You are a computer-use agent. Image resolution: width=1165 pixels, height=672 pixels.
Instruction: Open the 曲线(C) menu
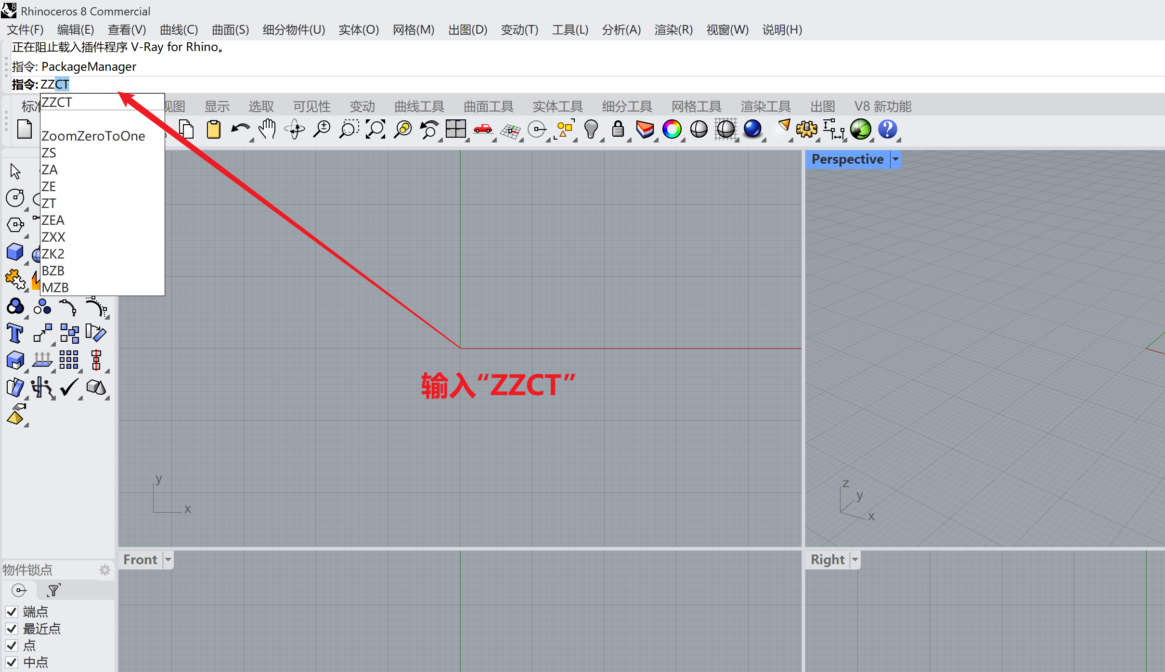click(x=179, y=30)
